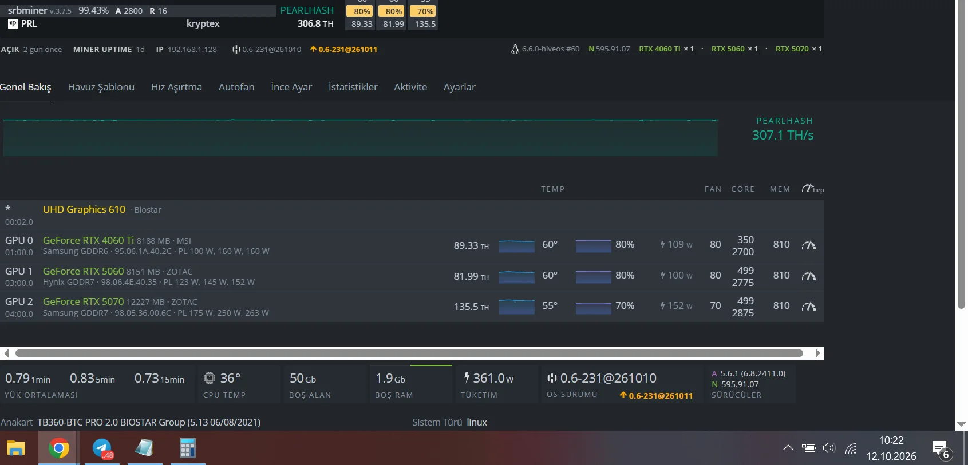
Task: Click the 307.1 TH/s total hashrate value
Action: pos(783,135)
